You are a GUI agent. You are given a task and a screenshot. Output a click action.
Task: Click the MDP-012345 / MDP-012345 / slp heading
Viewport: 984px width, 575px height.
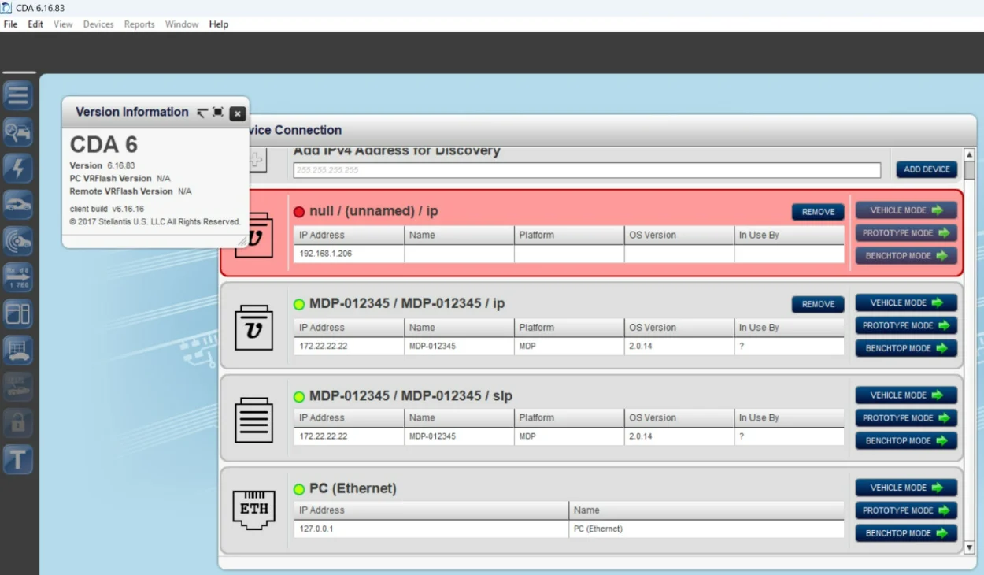point(411,396)
